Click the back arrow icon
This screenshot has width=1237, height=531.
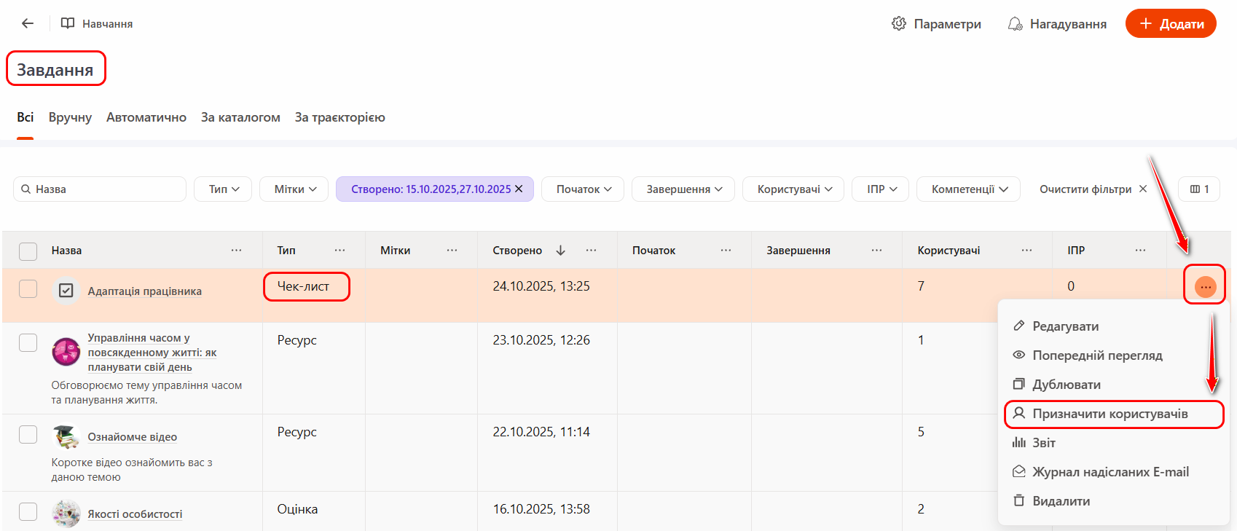click(28, 23)
